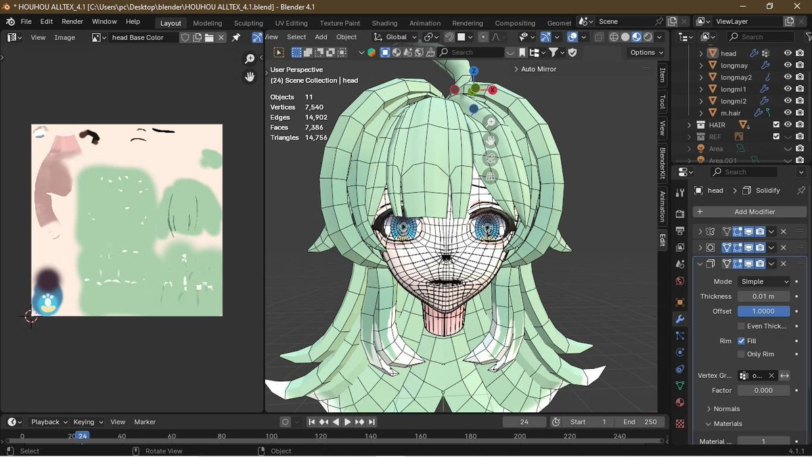Toggle proportional editing in header
This screenshot has height=457, width=812.
coord(483,37)
